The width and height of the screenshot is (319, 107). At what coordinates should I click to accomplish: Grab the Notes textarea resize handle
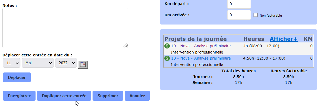click(x=126, y=45)
